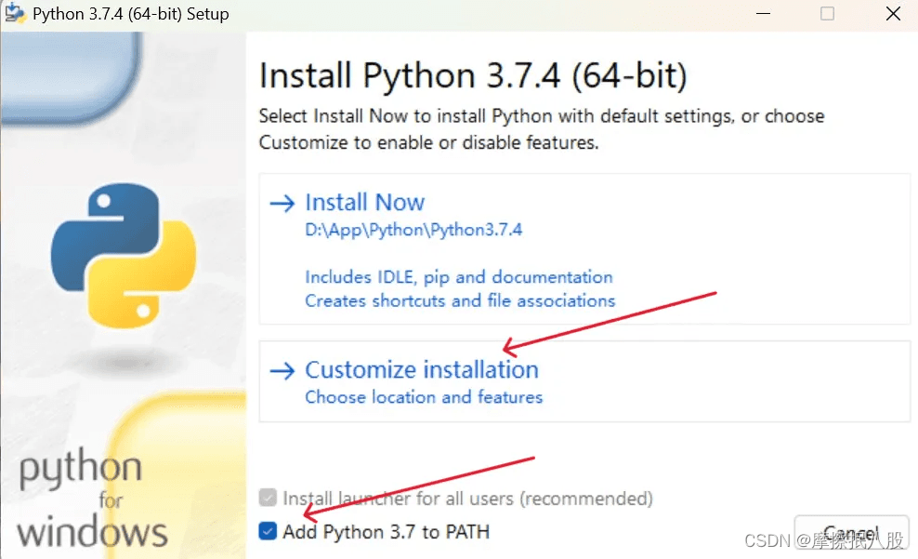Close the Python 3.7.4 Setup window

point(892,14)
